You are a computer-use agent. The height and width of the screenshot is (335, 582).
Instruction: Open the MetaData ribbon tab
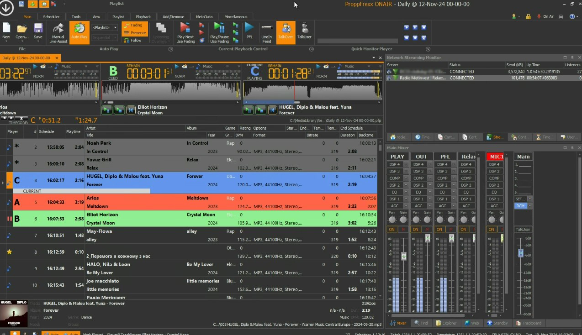click(x=204, y=17)
